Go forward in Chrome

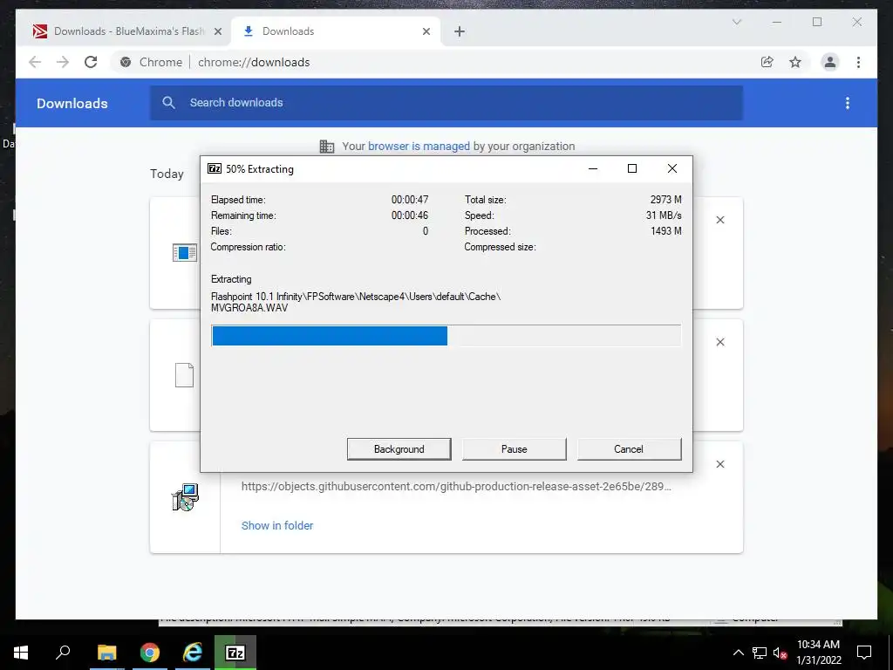click(x=63, y=62)
